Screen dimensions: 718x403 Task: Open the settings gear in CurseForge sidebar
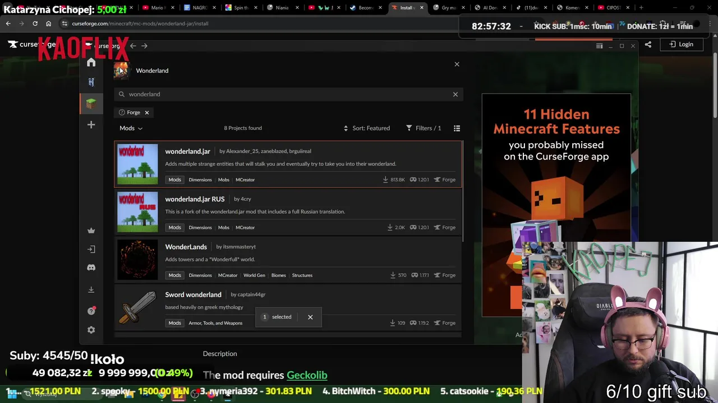click(x=91, y=330)
